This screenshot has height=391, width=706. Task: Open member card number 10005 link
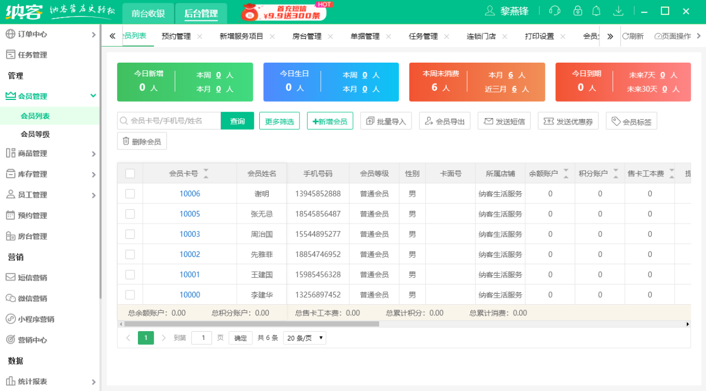coord(190,214)
